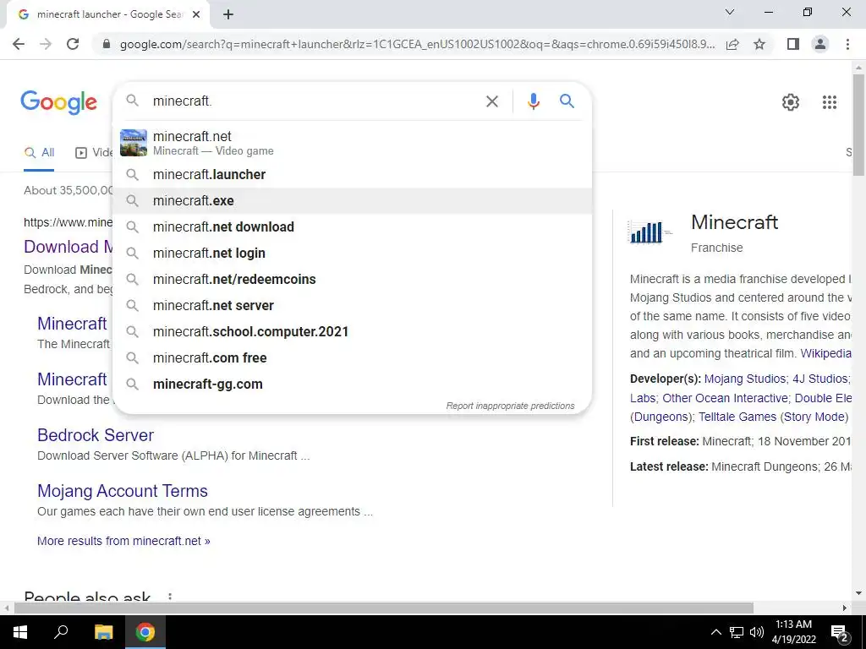
Task: Select the minecraft.net video game suggestion
Action: (352, 143)
